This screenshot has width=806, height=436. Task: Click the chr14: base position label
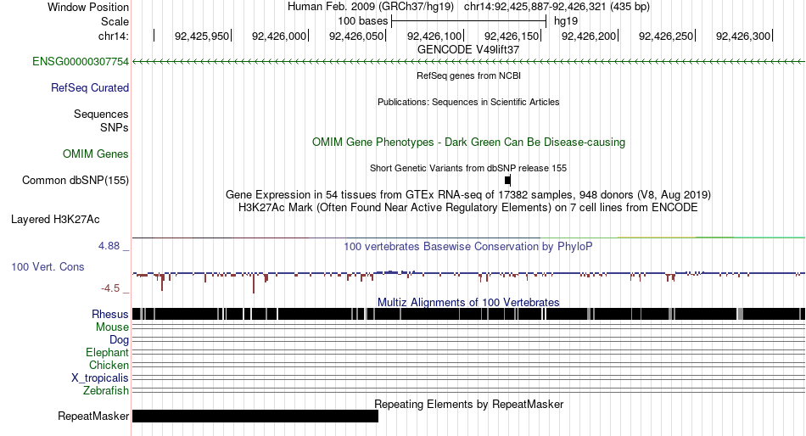(114, 36)
